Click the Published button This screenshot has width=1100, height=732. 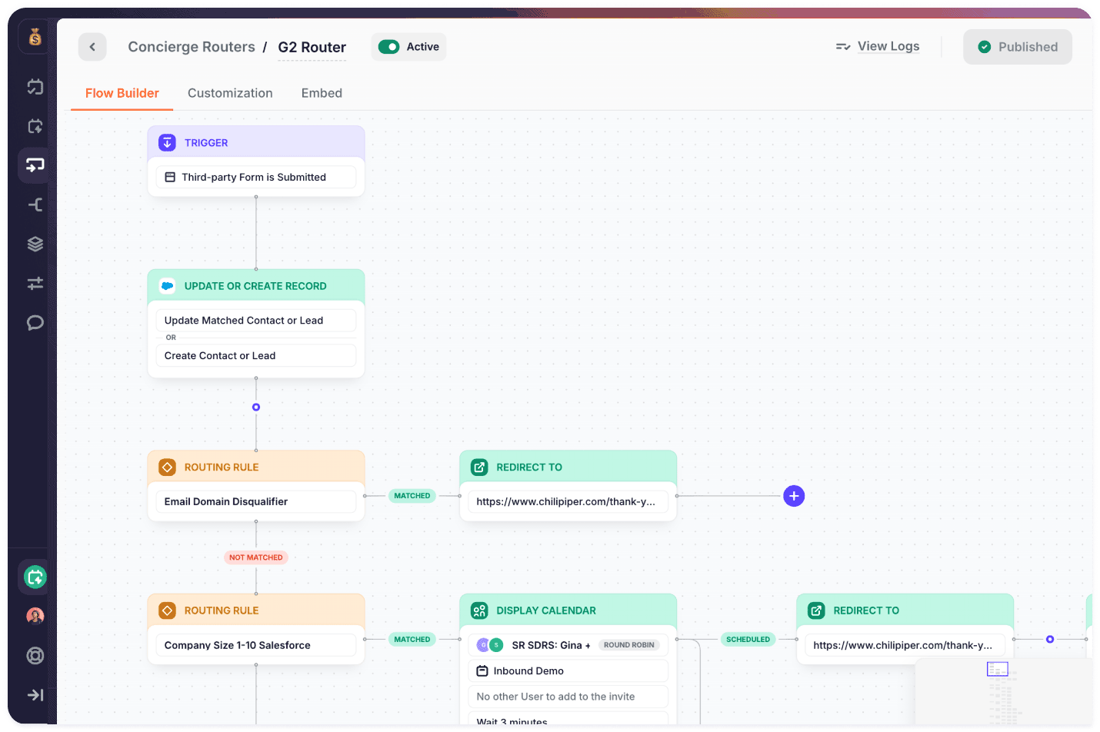(x=1018, y=47)
